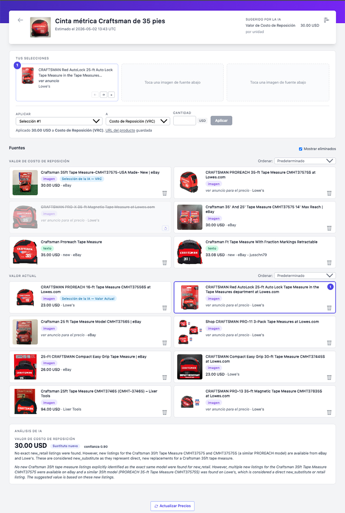The width and height of the screenshot is (345, 513).
Task: Select the PROREACH 35-ft Lowe's image
Action: click(x=190, y=182)
